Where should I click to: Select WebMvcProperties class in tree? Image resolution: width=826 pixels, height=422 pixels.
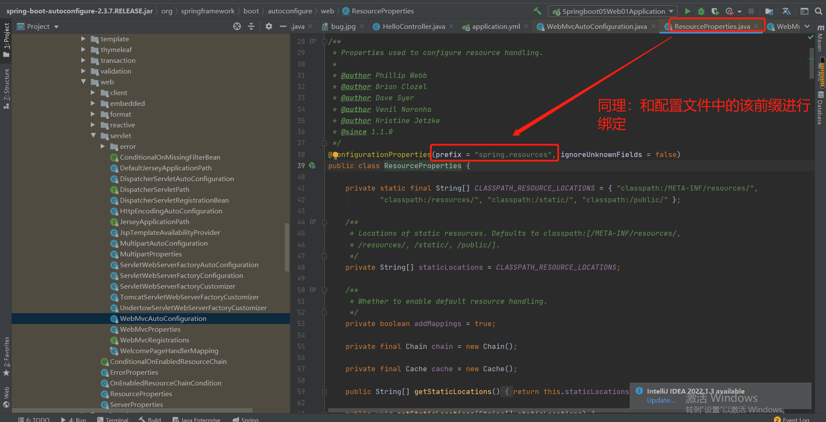pos(150,329)
